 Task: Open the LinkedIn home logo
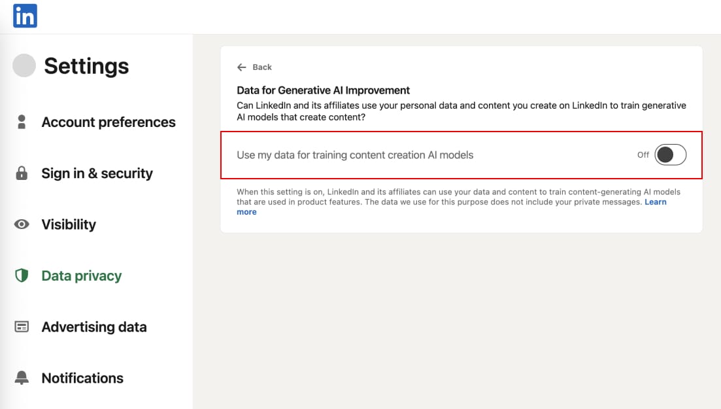coord(25,16)
